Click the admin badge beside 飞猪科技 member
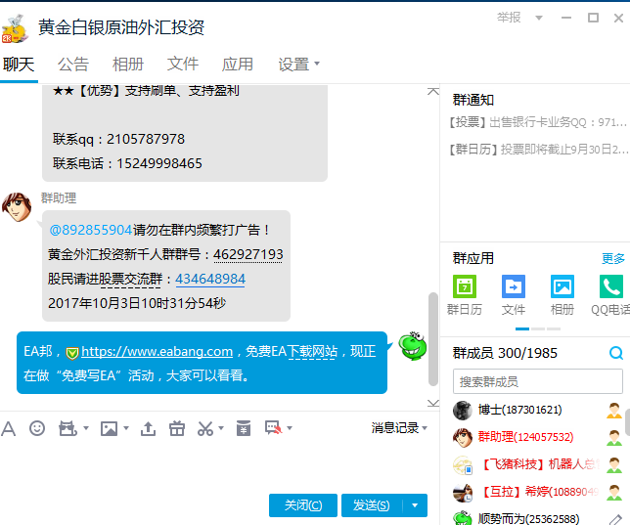 tap(614, 464)
